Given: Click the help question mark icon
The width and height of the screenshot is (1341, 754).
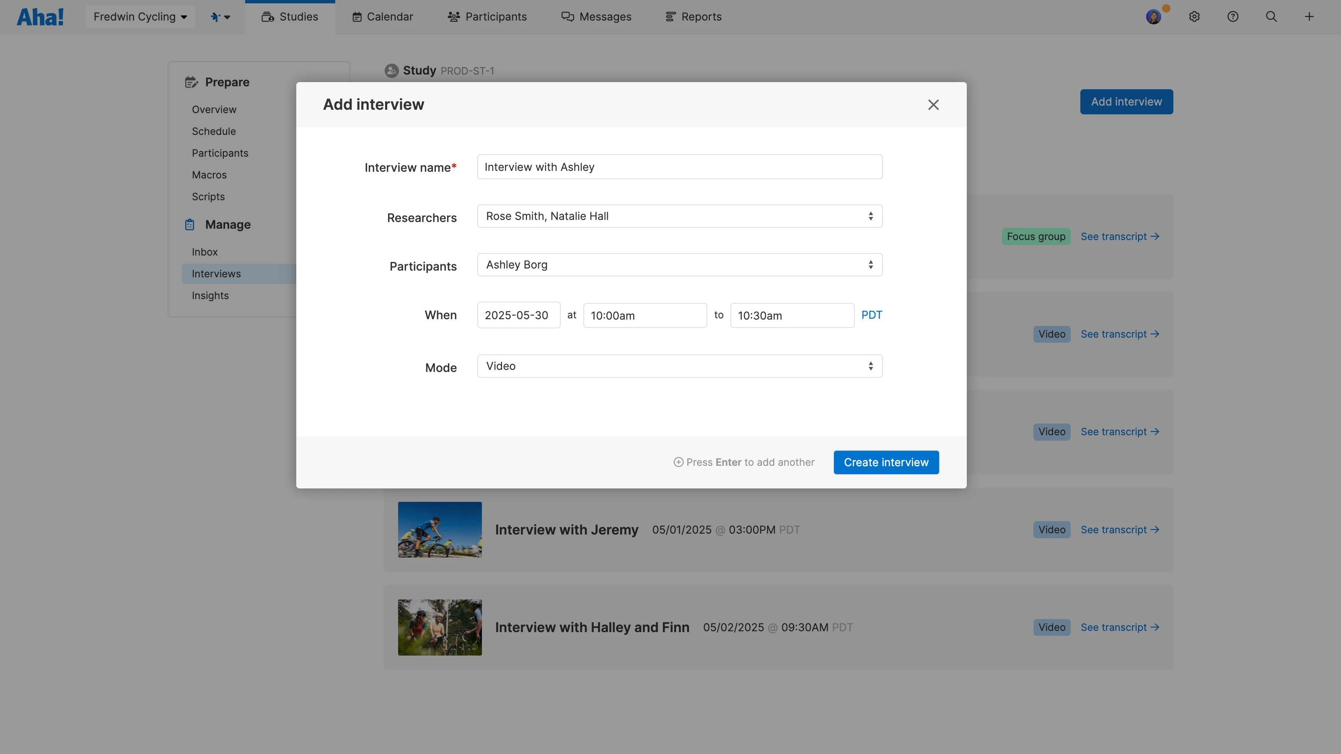Looking at the screenshot, I should pos(1233,16).
